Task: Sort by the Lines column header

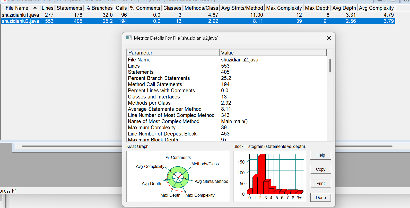Action: 47,8
